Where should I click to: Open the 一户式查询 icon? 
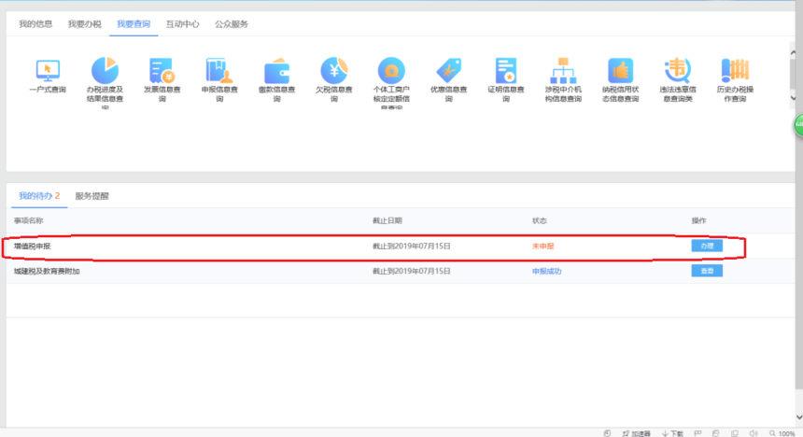[x=47, y=71]
